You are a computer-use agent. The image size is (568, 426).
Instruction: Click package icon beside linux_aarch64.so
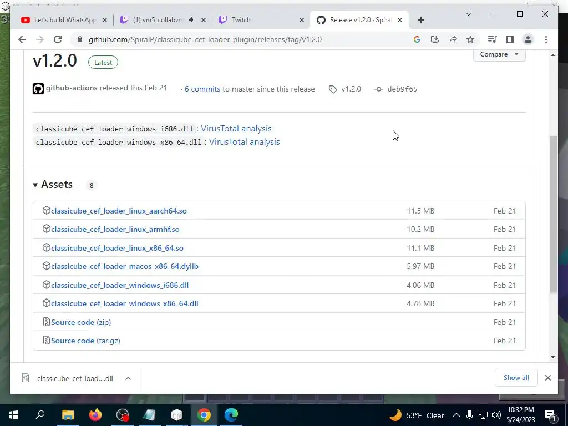(47, 210)
